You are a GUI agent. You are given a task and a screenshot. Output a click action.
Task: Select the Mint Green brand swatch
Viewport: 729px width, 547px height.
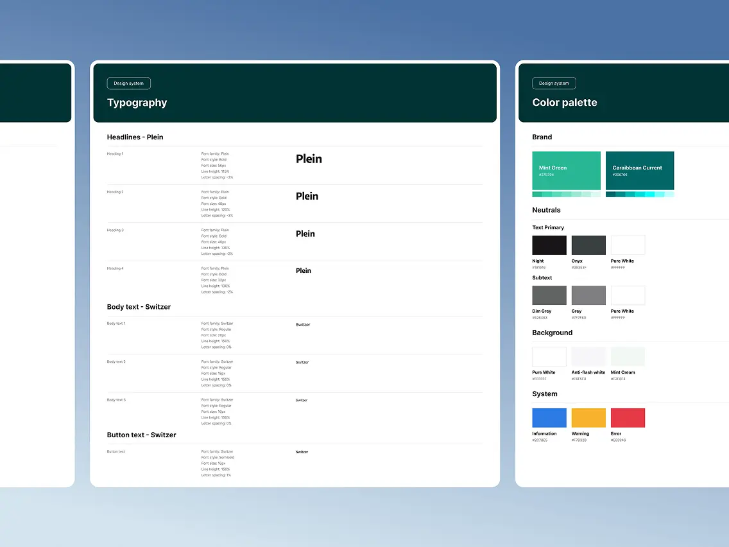click(566, 171)
